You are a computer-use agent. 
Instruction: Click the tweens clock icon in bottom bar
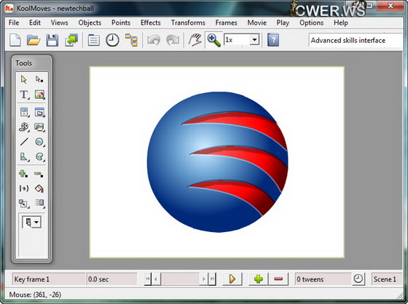click(x=358, y=279)
